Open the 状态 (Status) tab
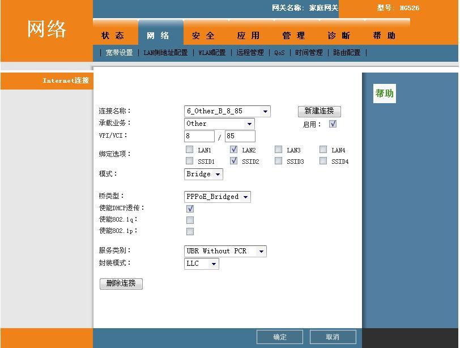 click(x=113, y=36)
